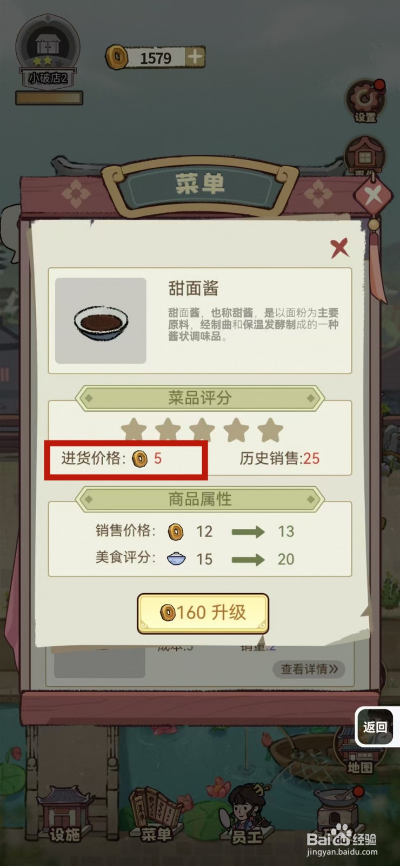
Task: Close the 甜面酱 detail popup with red X
Action: pyautogui.click(x=339, y=248)
